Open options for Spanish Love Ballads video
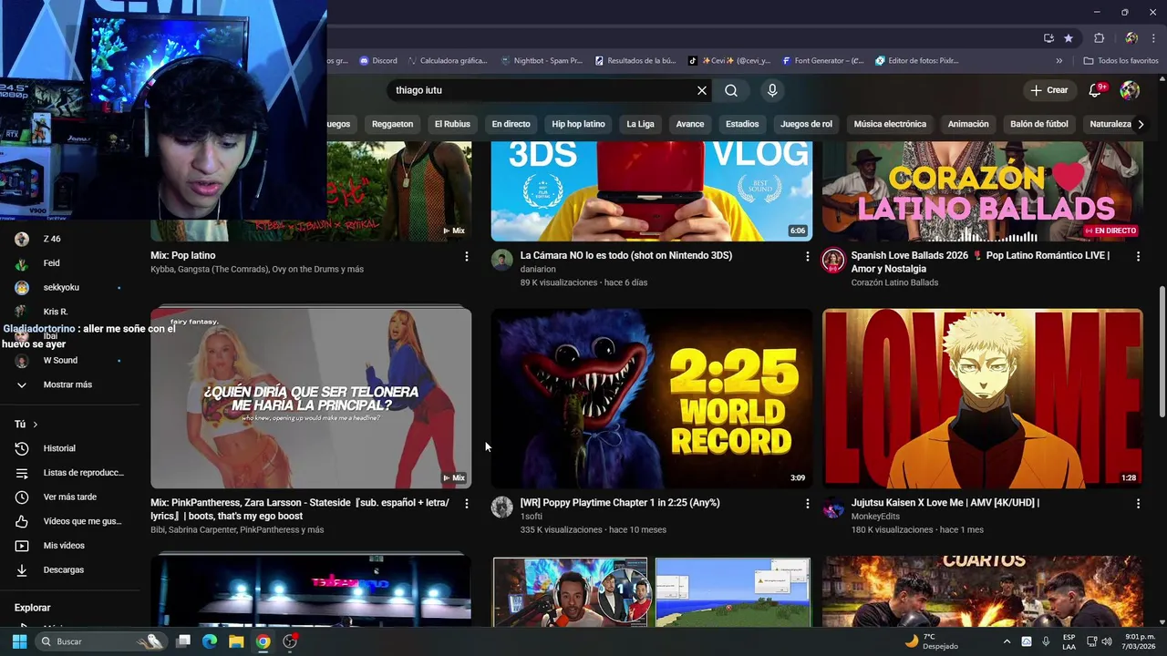 tap(1138, 257)
